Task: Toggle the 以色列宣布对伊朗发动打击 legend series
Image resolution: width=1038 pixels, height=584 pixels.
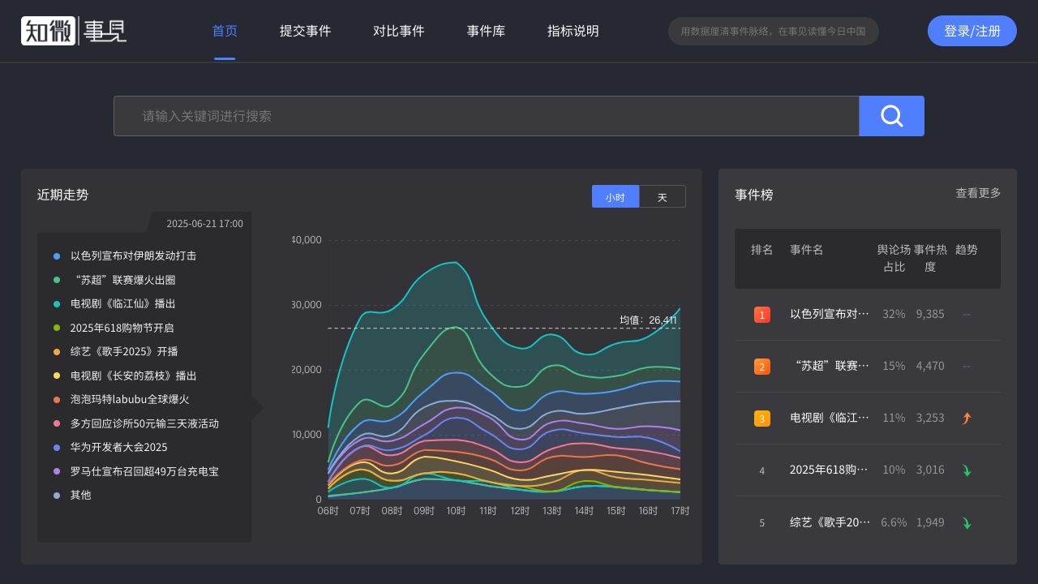Action: pos(133,256)
